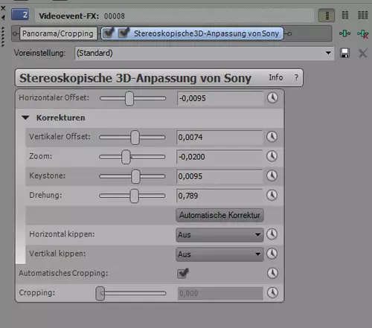Viewport: 372px width, 328px height.
Task: Click the Vertikaler Offset value field 0,0074
Action: 219,137
